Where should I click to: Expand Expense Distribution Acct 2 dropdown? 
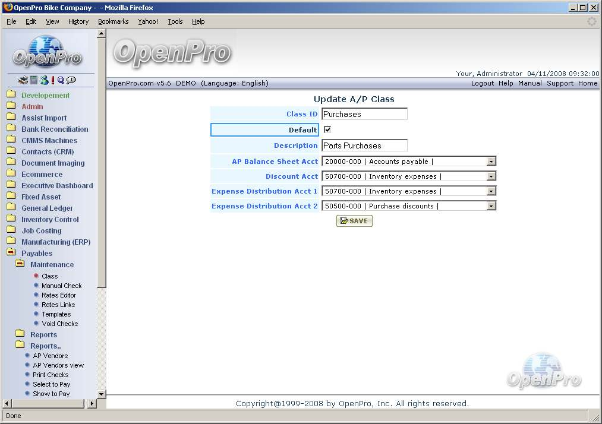coord(491,206)
